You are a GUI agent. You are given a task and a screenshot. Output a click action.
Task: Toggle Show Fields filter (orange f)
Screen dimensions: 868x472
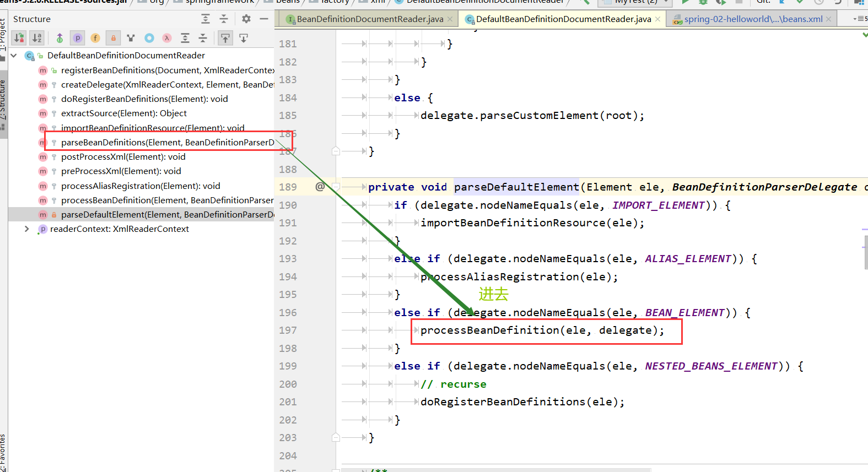[95, 38]
